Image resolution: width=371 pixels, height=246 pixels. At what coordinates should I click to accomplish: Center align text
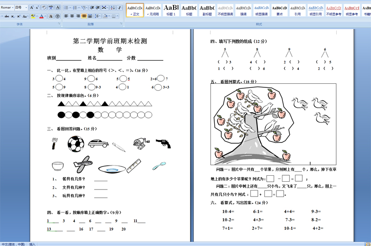coord(72,16)
